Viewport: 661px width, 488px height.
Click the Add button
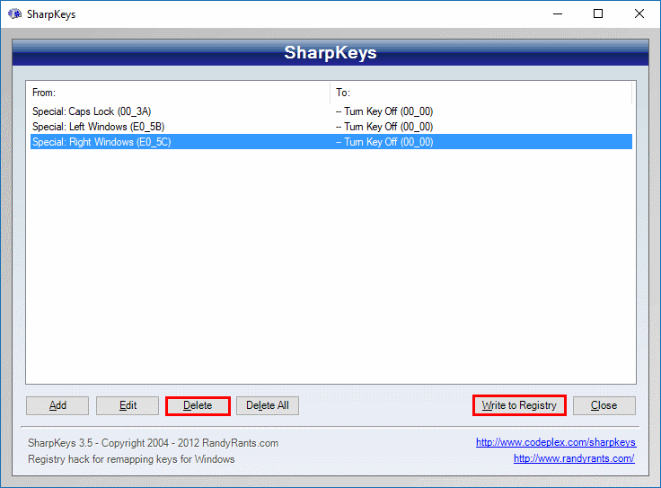click(x=57, y=405)
